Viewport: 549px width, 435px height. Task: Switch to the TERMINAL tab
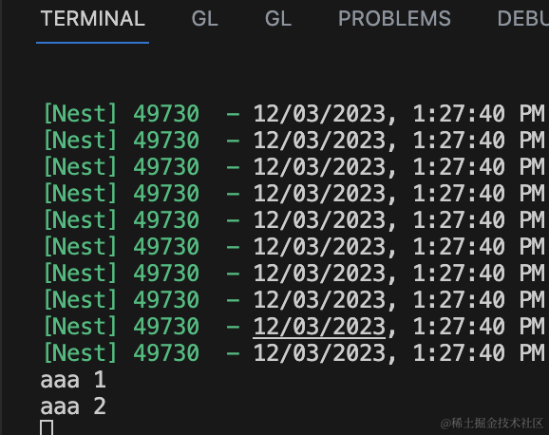[92, 19]
